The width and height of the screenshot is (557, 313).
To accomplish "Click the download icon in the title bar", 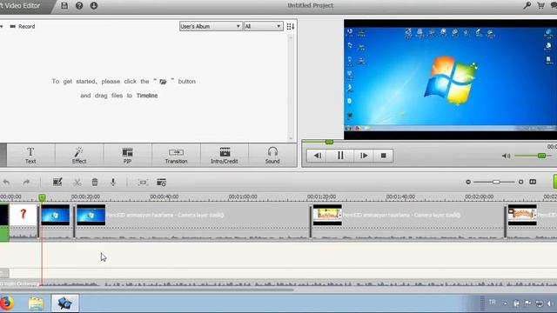I will point(94,5).
